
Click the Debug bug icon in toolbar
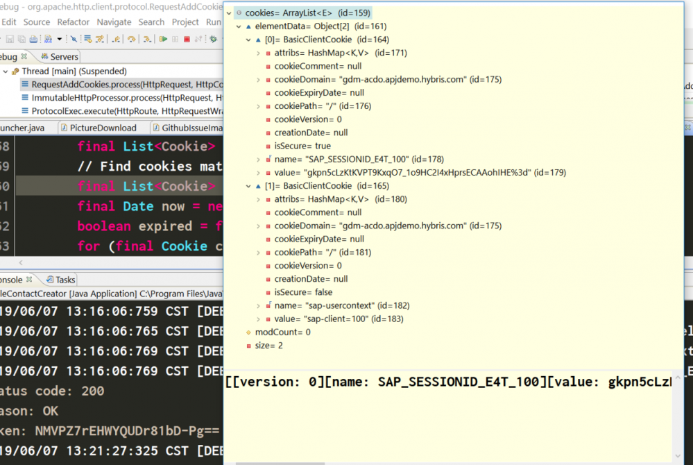(214, 40)
